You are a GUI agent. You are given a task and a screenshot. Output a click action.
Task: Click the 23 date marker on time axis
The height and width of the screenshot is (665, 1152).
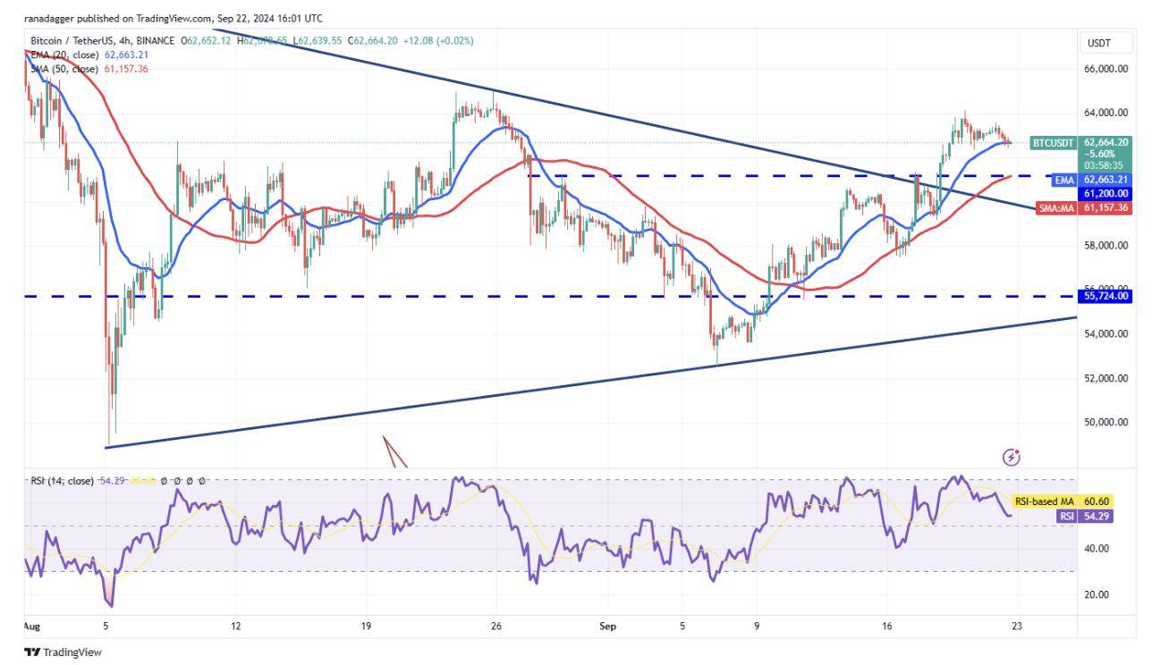tap(1019, 627)
